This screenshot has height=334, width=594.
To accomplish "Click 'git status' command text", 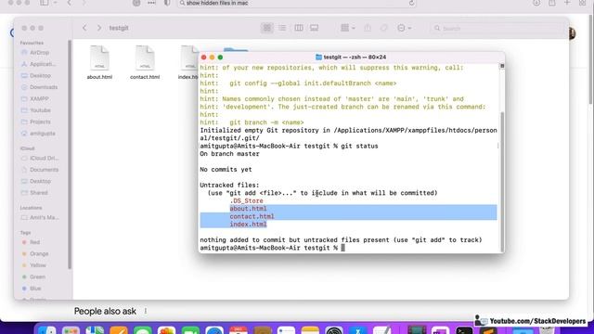I will [x=359, y=146].
